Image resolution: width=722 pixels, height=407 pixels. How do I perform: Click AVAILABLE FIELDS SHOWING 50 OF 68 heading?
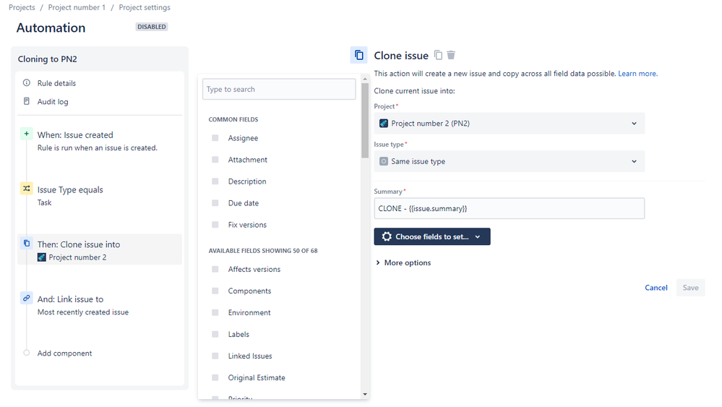click(263, 251)
